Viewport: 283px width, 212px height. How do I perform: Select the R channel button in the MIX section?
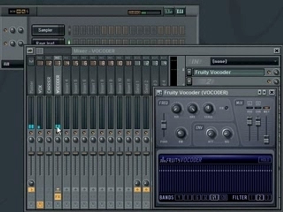coord(258,103)
